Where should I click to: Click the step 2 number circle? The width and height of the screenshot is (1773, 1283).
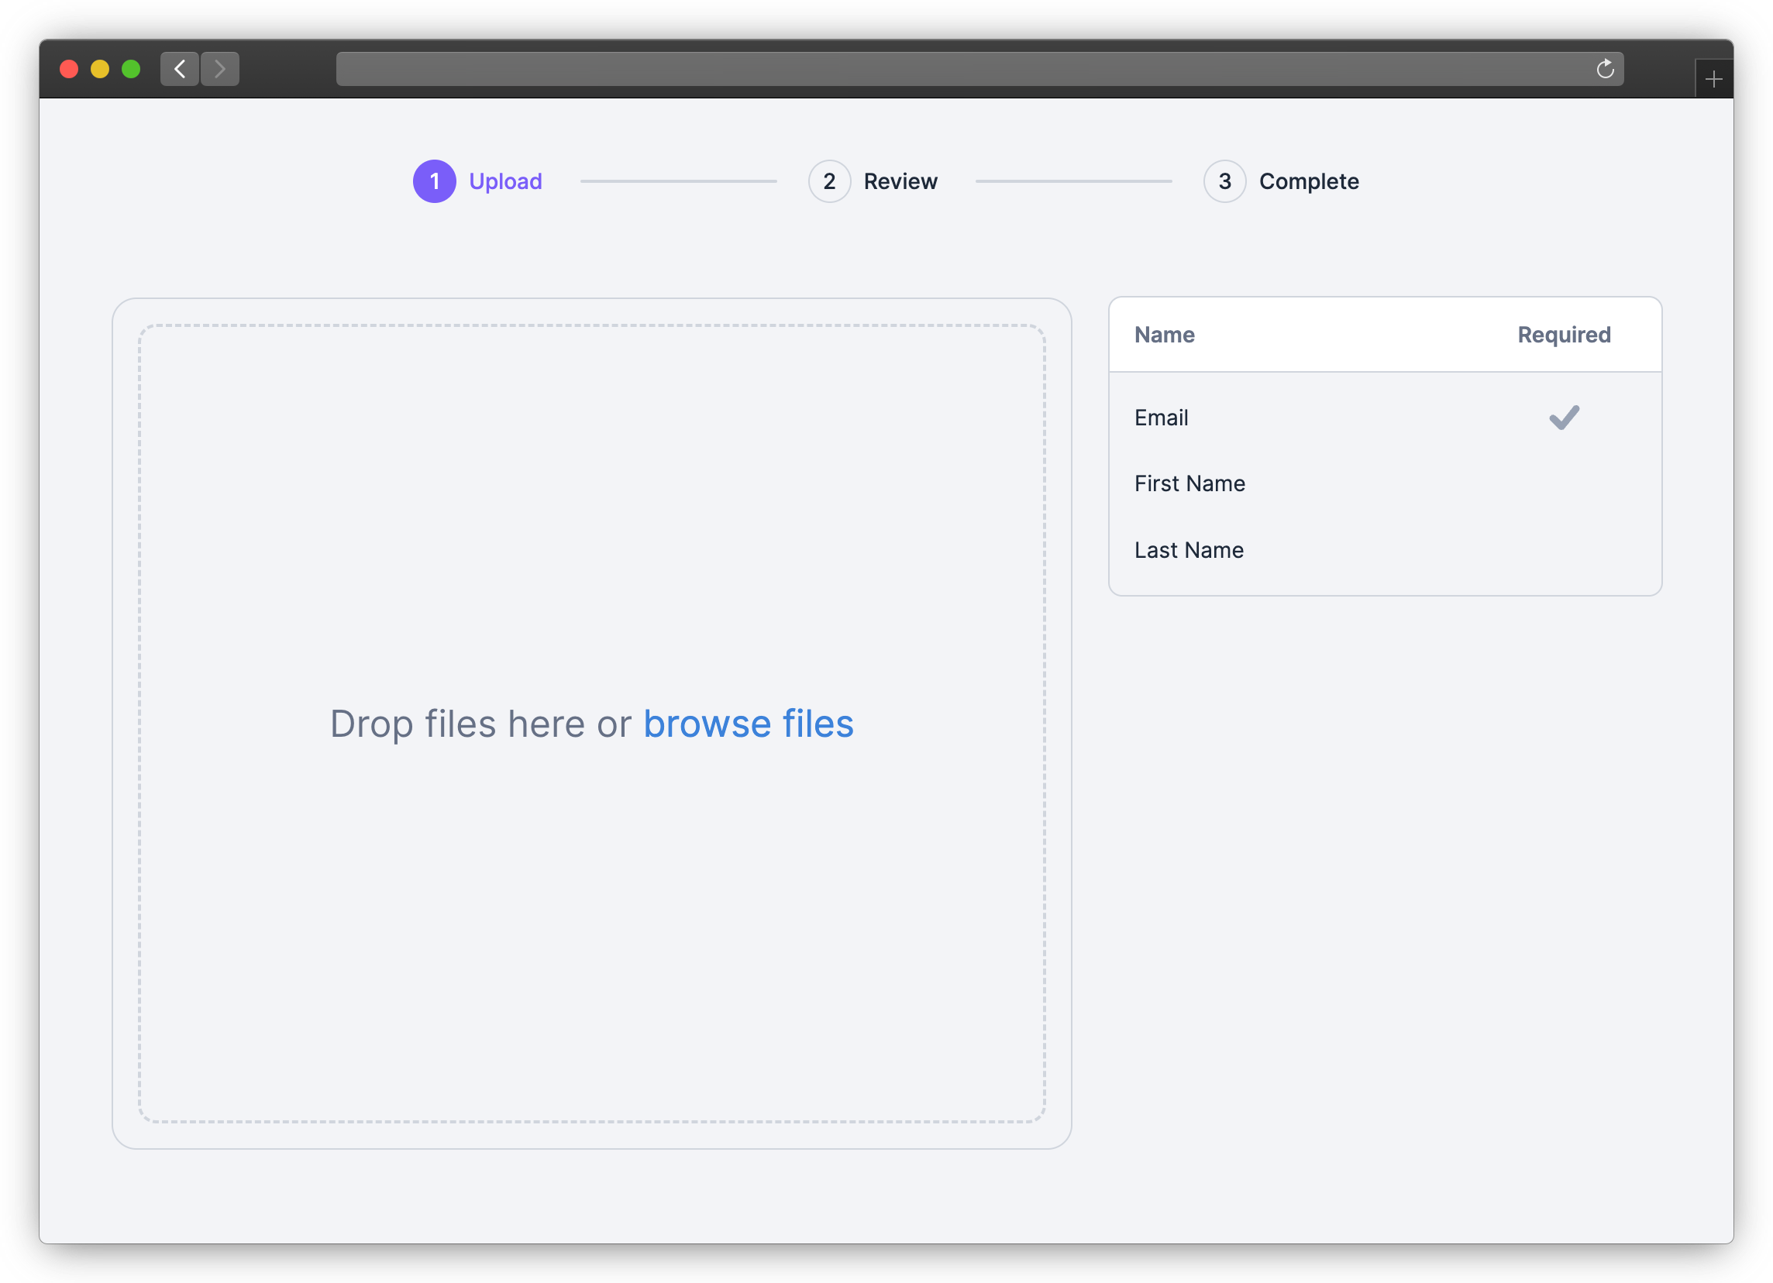(829, 181)
